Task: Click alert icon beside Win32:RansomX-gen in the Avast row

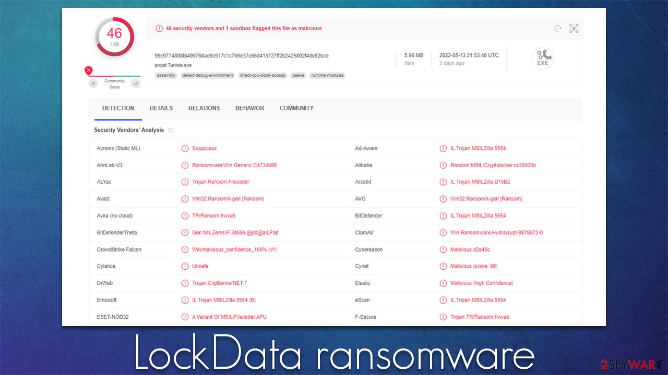Action: [185, 198]
